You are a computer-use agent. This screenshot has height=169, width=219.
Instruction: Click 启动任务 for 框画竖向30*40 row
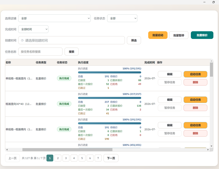coord(195,100)
